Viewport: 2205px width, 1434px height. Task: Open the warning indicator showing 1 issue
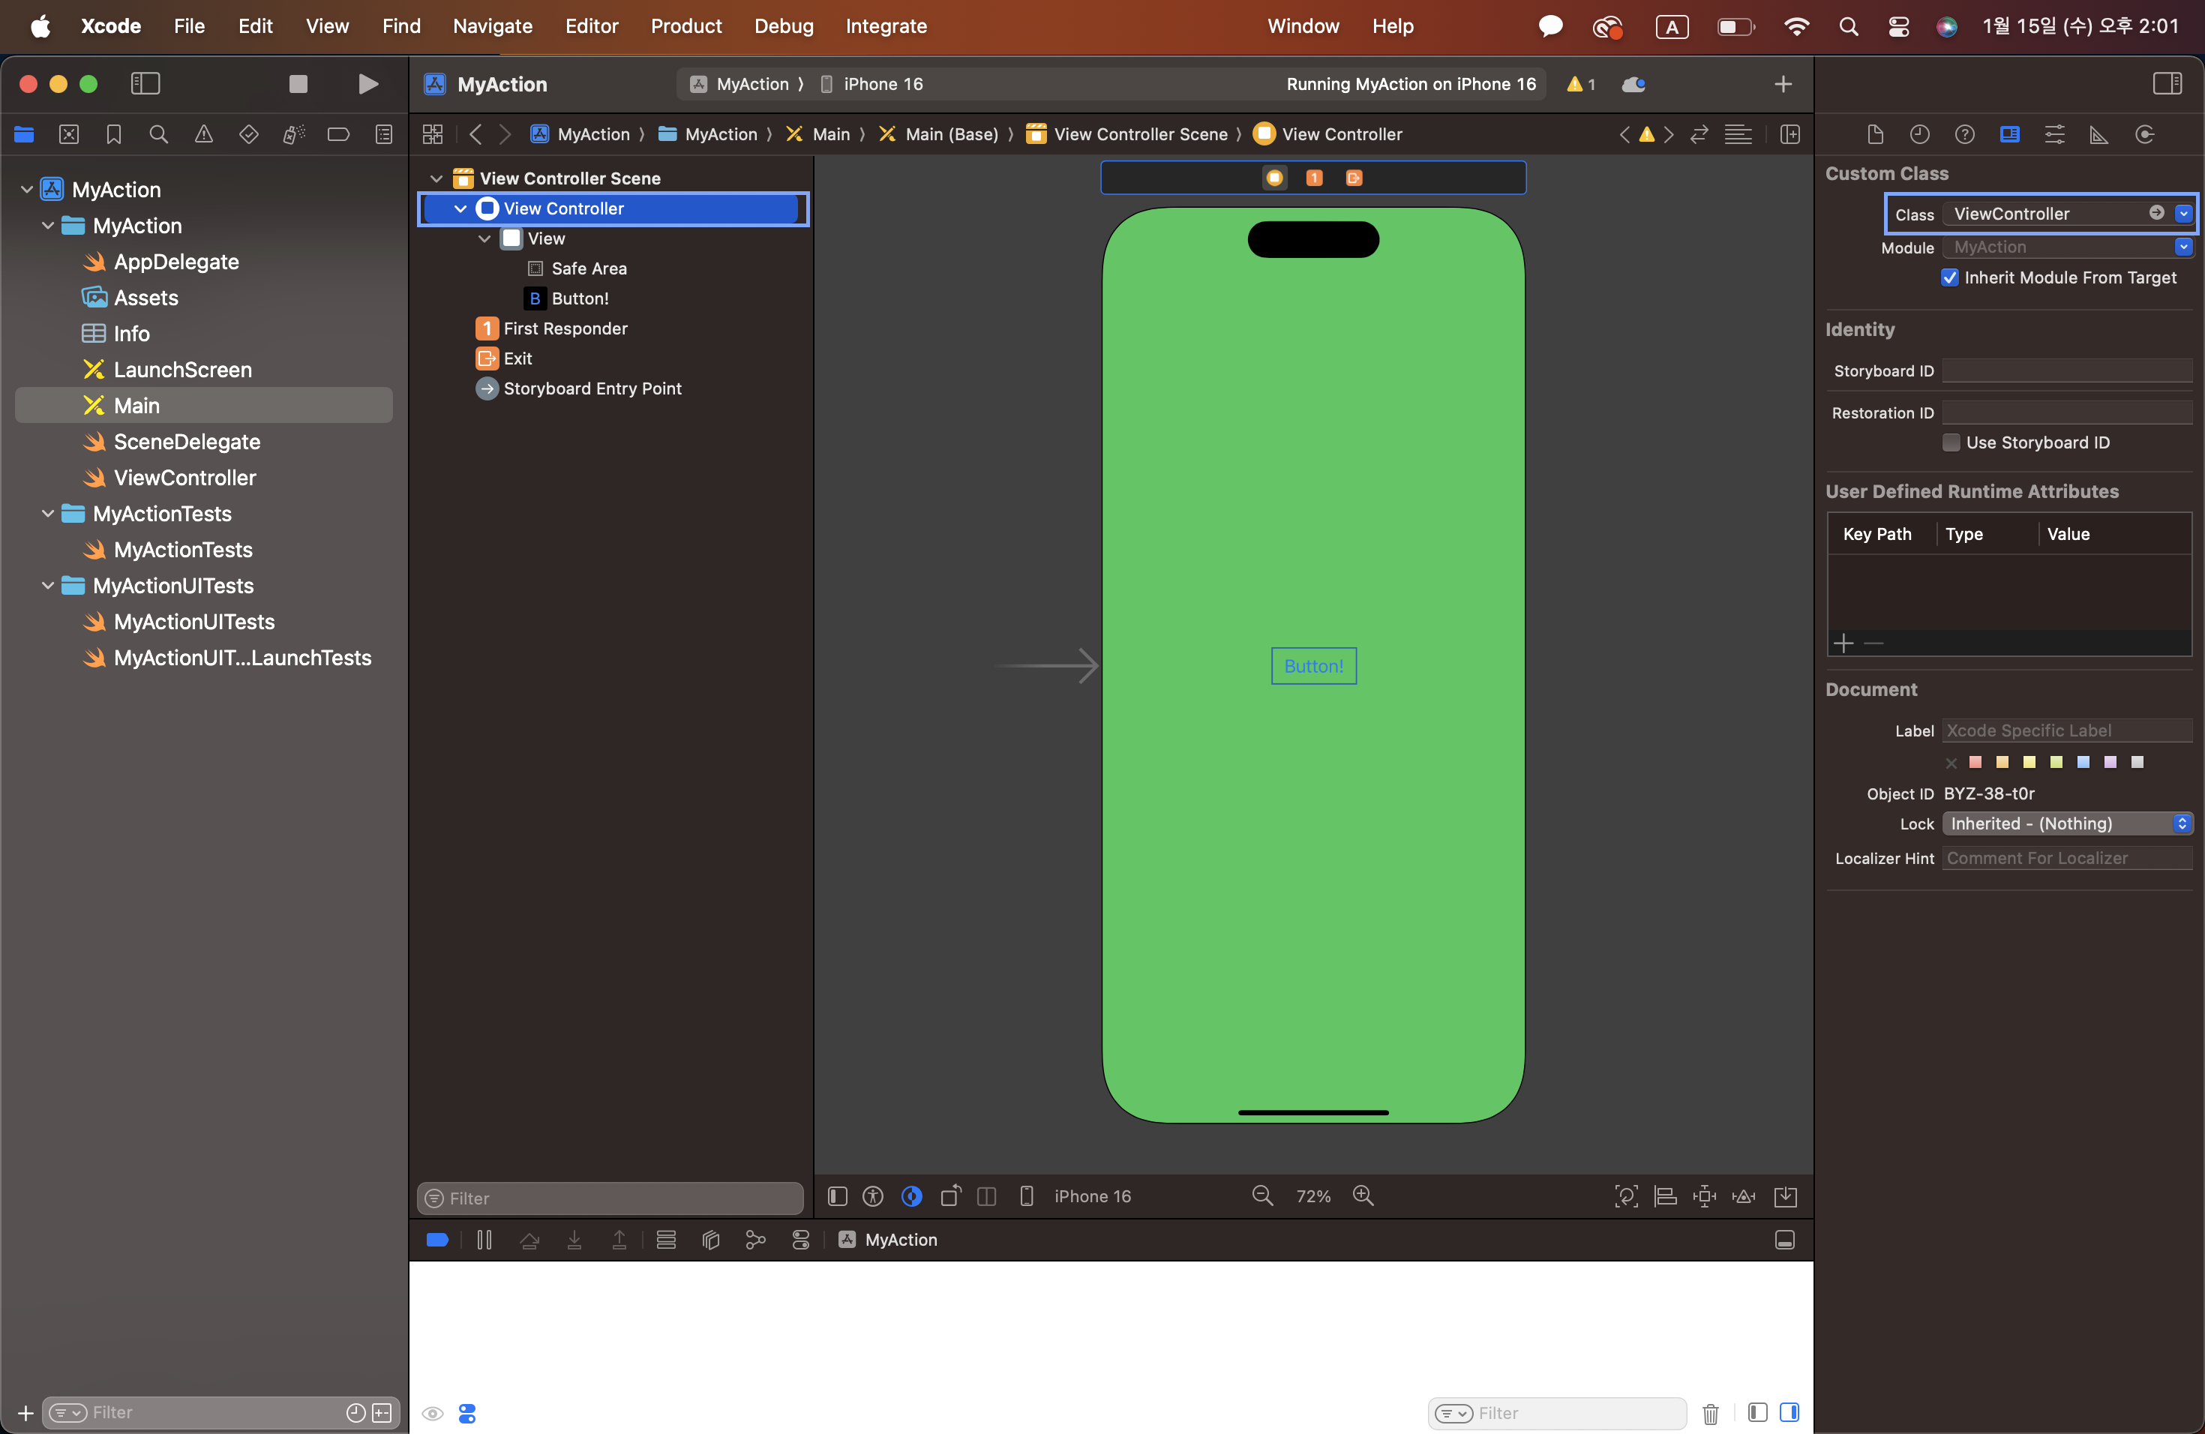1580,84
